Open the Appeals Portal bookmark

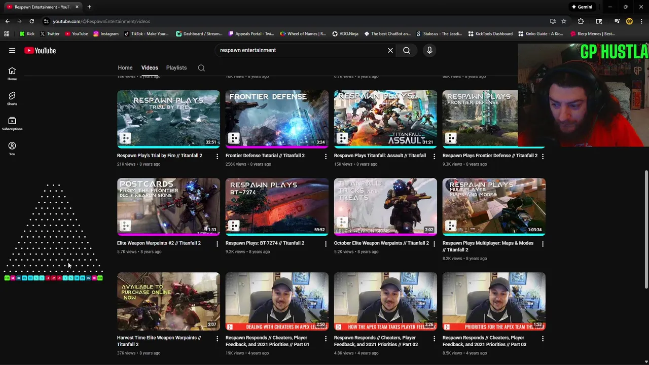(x=251, y=34)
